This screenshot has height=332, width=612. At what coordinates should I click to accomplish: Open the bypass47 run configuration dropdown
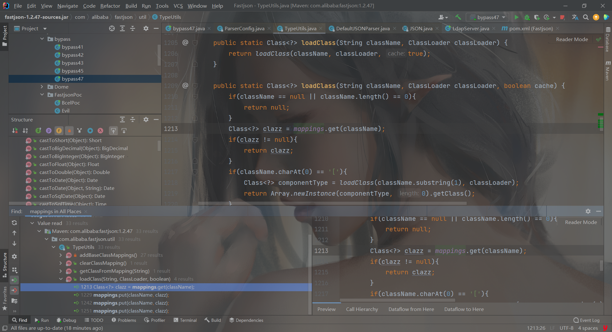(488, 17)
